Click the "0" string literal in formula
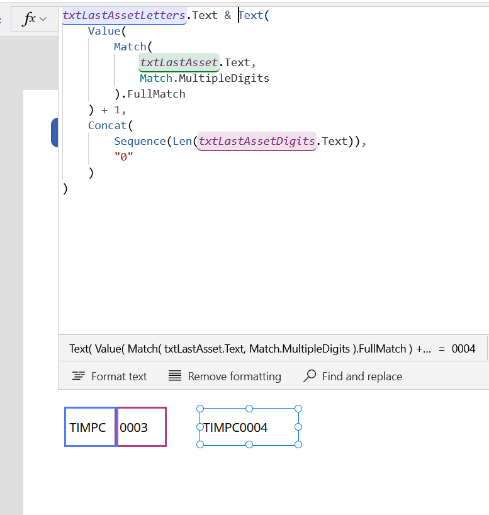The width and height of the screenshot is (489, 515). click(123, 157)
